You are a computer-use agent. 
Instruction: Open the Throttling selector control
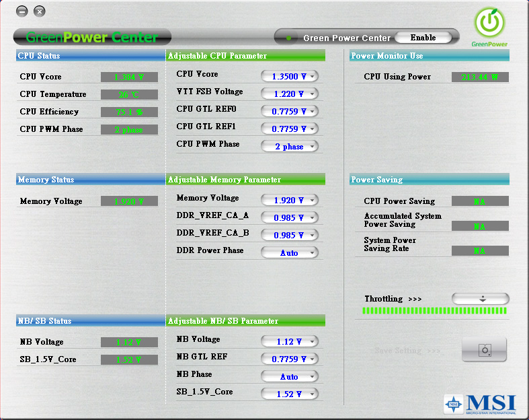coord(481,299)
